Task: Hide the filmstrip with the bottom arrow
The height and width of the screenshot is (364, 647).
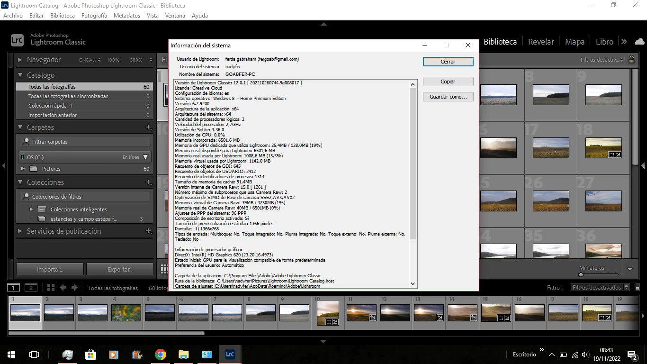Action: 323,341
